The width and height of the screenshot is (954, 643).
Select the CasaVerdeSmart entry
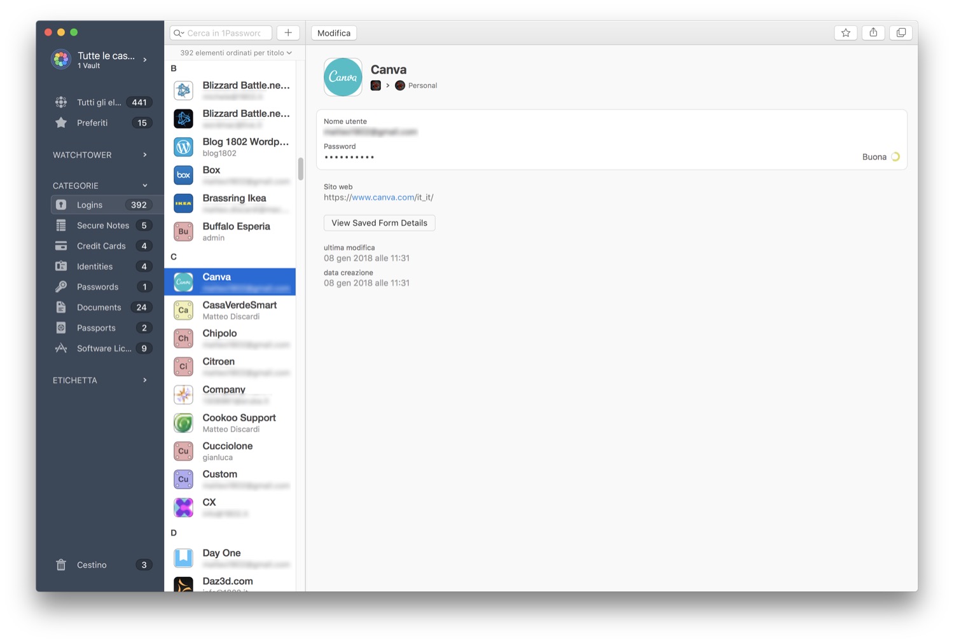click(230, 310)
